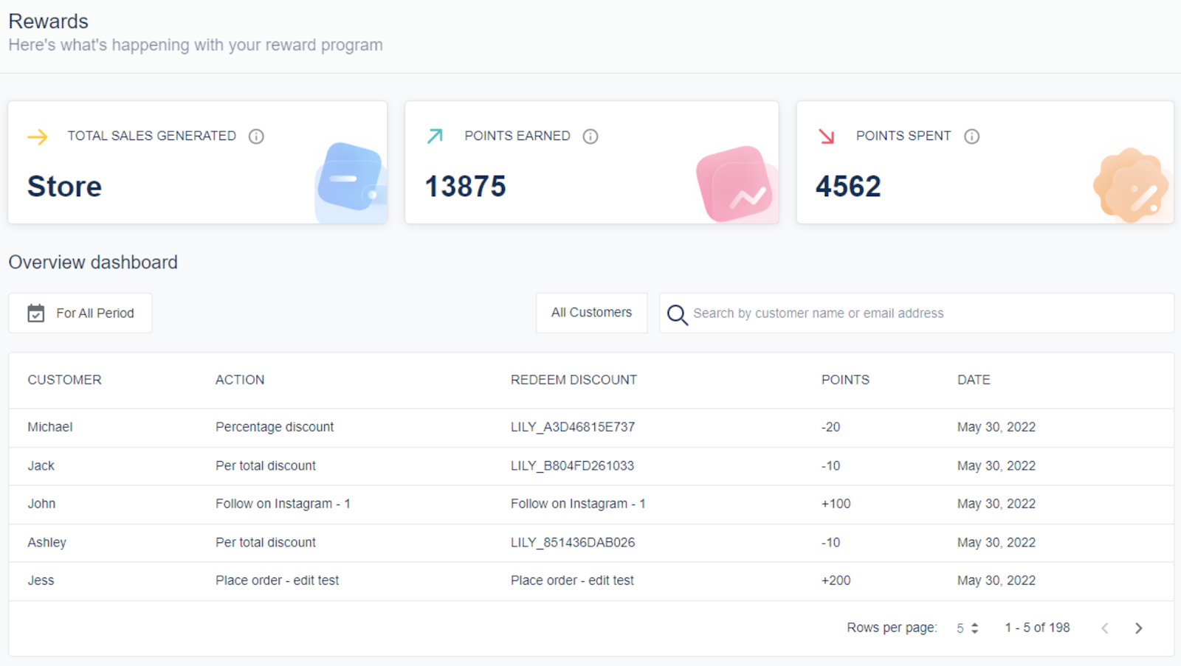Open the For All Period filter
Viewport: 1181px width, 666px height.
point(80,313)
